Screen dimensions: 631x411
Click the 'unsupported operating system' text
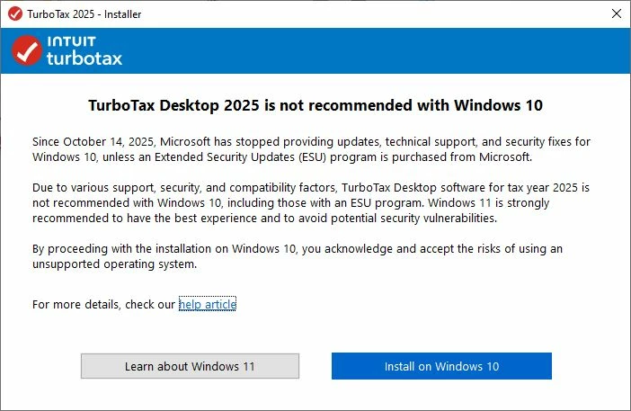coord(114,264)
